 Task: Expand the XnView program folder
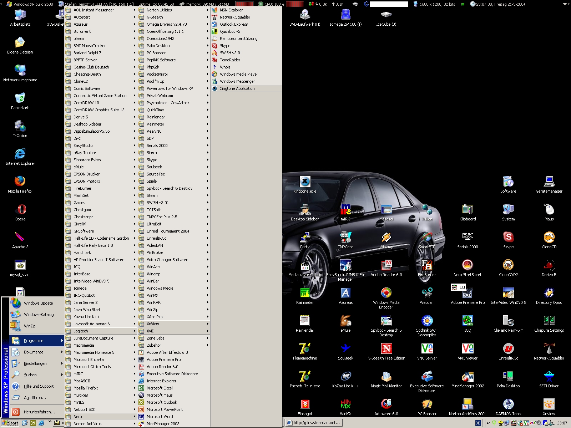pyautogui.click(x=174, y=324)
